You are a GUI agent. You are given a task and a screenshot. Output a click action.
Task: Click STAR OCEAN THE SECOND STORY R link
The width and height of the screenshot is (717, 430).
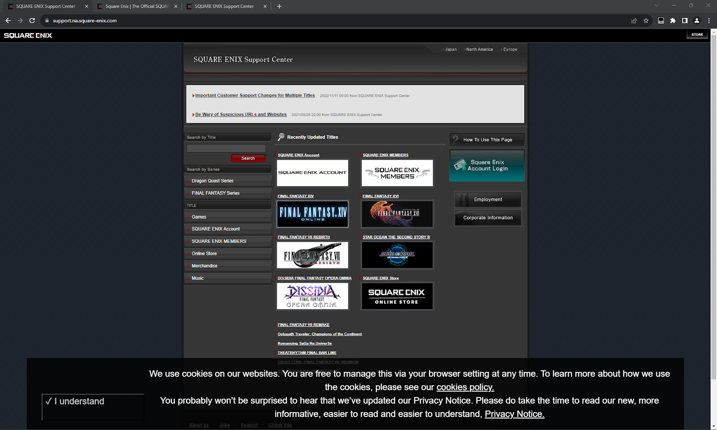[x=396, y=238]
